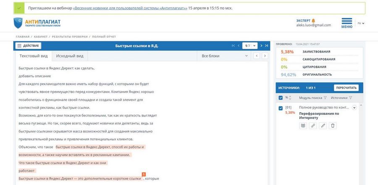This screenshot has width=378, height=185.
Task: Go to the previous highlighted block
Action: [x=257, y=56]
